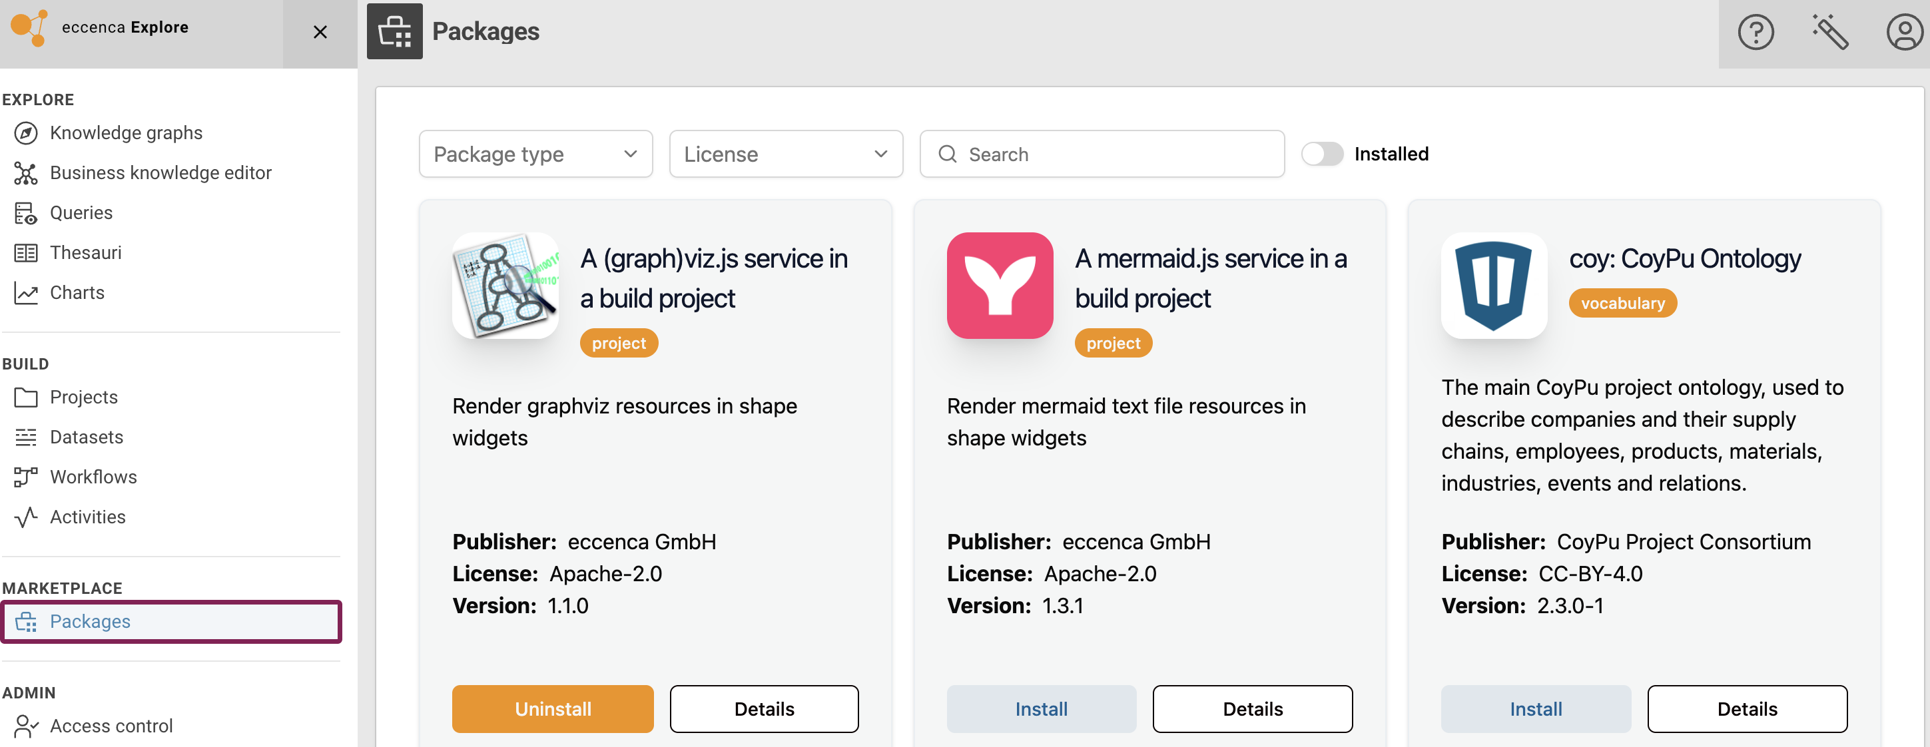
Task: Click 'Render mermaid text file resources' description
Action: click(x=1126, y=422)
